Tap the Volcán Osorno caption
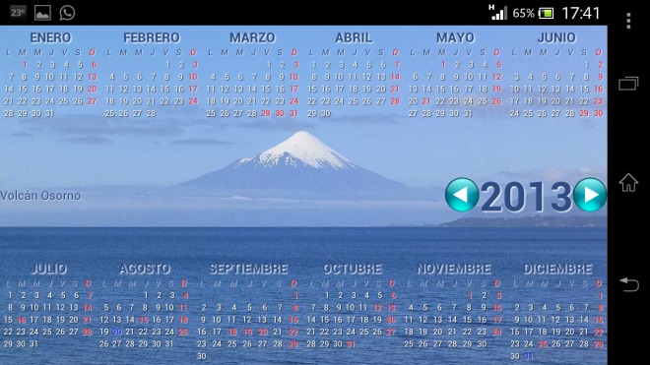 coord(40,196)
